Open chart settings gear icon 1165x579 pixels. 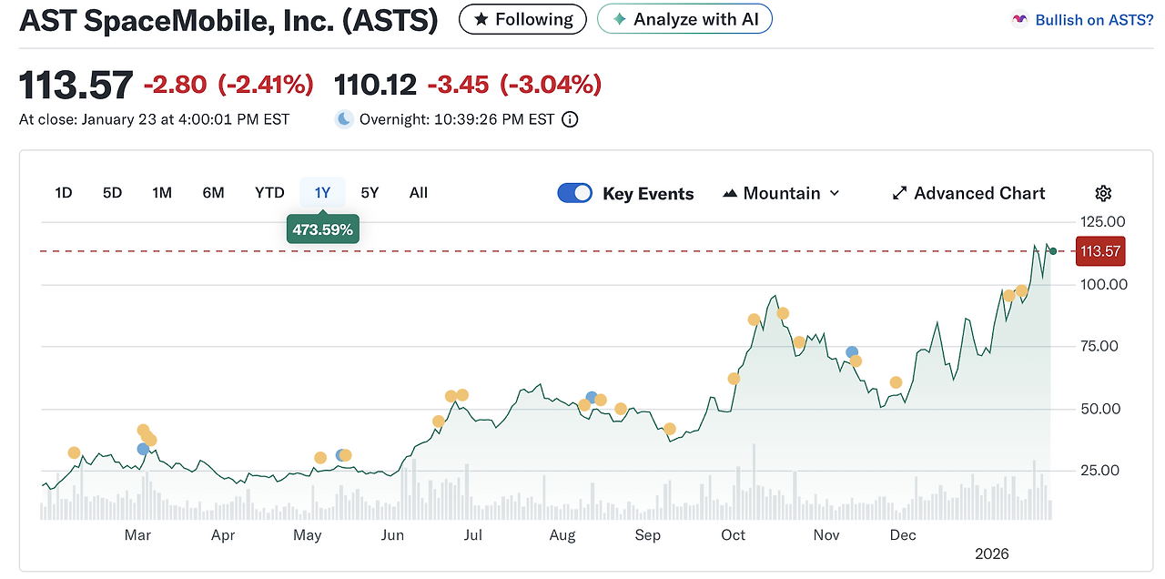coord(1103,193)
